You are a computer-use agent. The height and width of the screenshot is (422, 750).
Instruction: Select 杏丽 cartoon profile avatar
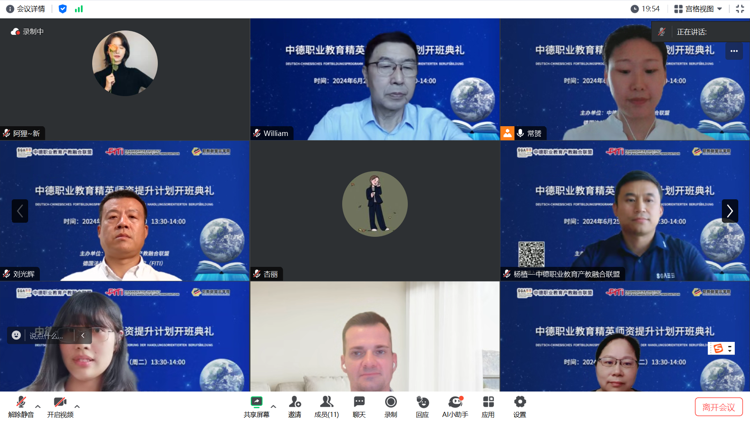(375, 204)
